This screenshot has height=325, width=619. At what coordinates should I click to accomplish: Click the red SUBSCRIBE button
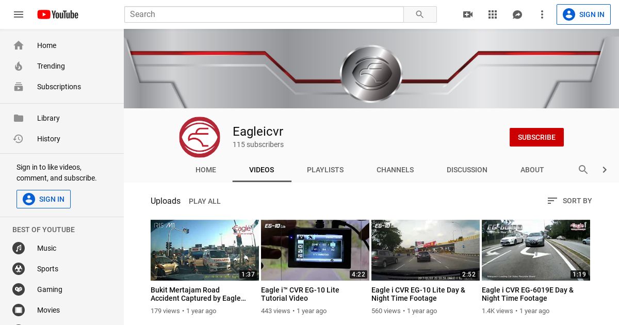coord(536,137)
